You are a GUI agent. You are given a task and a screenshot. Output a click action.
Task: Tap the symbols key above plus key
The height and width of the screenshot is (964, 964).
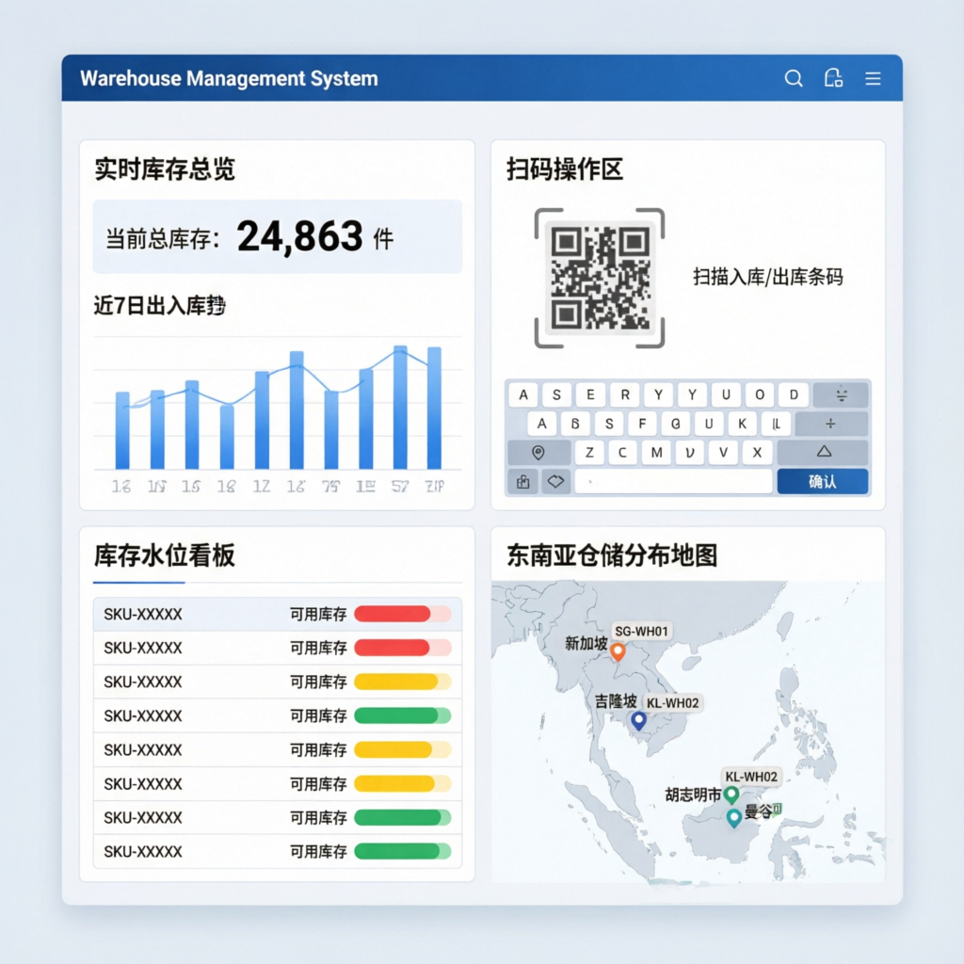[841, 394]
